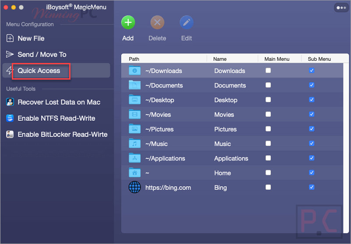Click the Delete label button
Image resolution: width=351 pixels, height=244 pixels.
[158, 38]
